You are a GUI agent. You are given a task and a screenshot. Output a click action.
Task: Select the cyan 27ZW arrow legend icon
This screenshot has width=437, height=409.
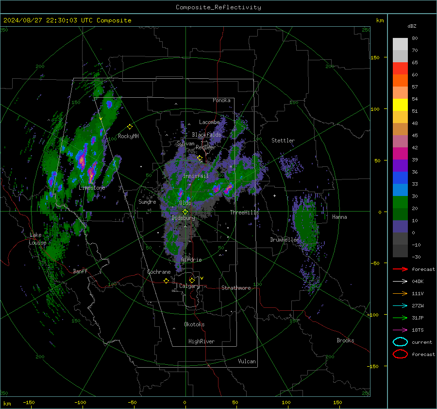pos(400,306)
